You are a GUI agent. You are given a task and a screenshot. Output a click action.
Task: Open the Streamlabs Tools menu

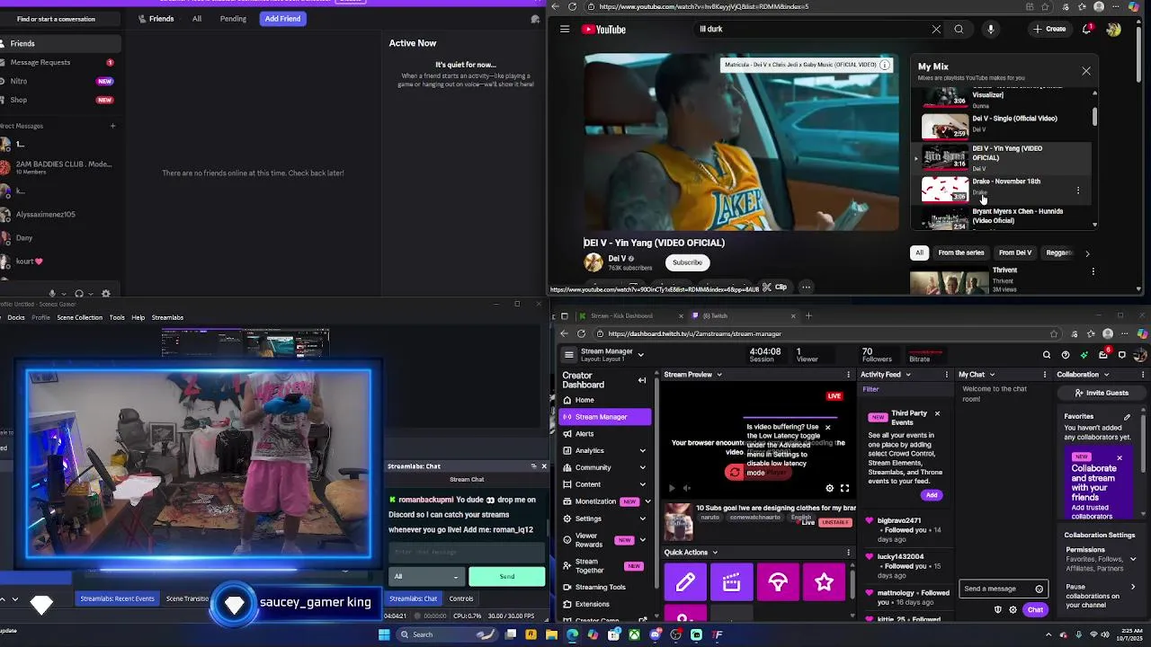(117, 317)
